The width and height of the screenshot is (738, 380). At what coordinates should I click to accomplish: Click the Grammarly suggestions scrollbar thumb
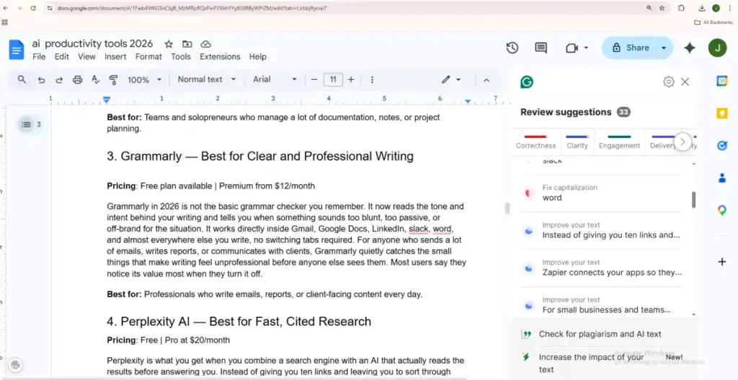[x=693, y=199]
